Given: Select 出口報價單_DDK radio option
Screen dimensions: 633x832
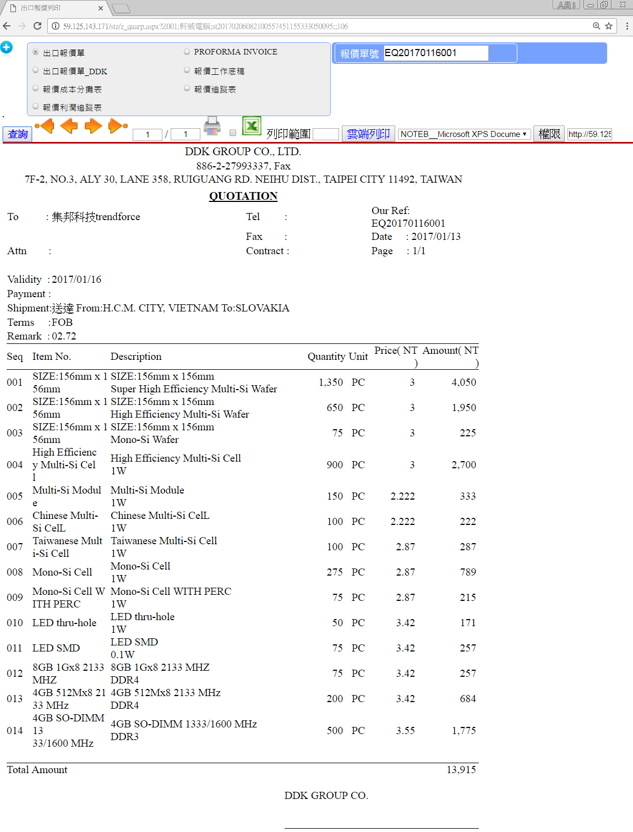Looking at the screenshot, I should [x=36, y=70].
